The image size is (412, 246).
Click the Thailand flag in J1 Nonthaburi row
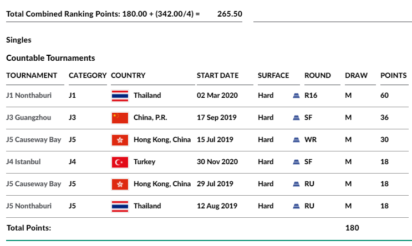[x=120, y=96]
